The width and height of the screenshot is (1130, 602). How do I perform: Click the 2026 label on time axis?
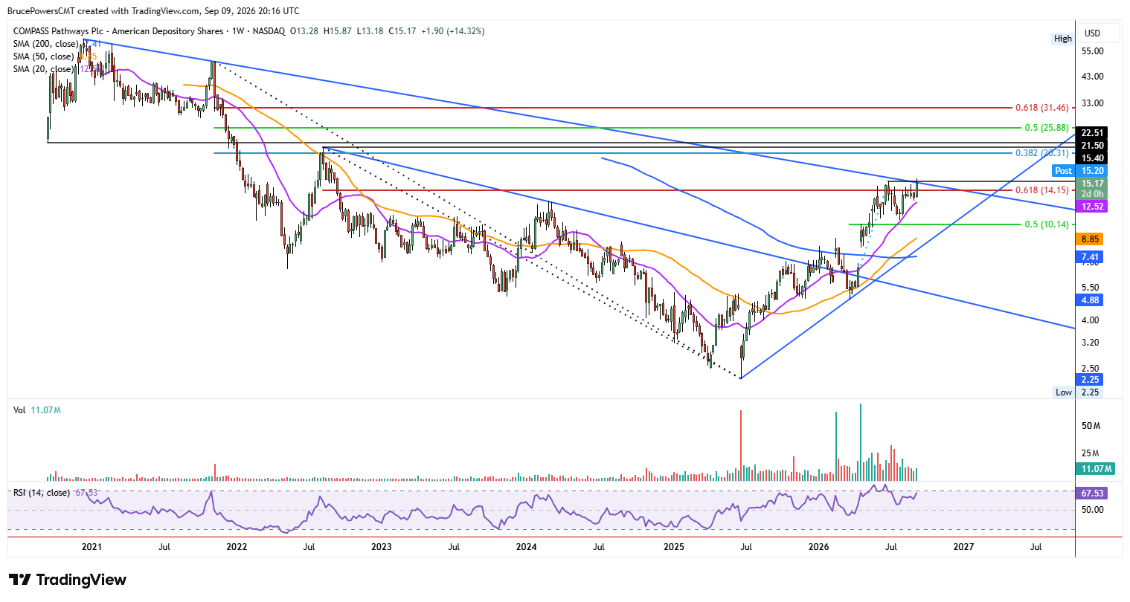tap(818, 547)
